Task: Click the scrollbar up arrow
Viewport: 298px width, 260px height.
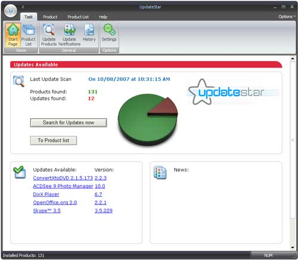Action: click(x=293, y=59)
